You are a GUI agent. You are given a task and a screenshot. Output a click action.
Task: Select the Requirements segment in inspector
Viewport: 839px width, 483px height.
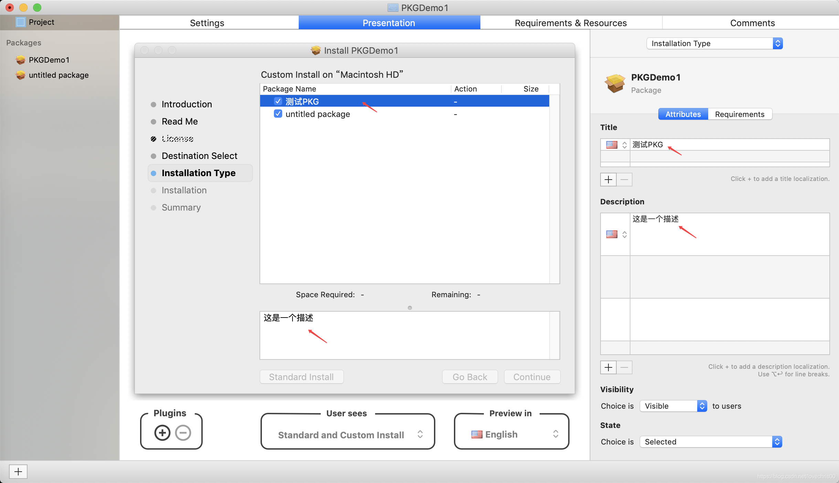pyautogui.click(x=740, y=114)
